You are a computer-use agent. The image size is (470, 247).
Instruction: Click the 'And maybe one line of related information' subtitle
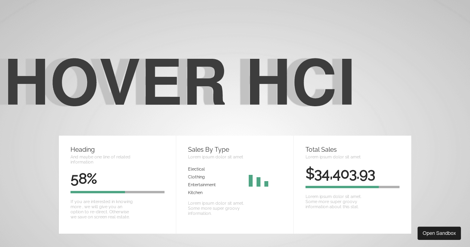[100, 160]
